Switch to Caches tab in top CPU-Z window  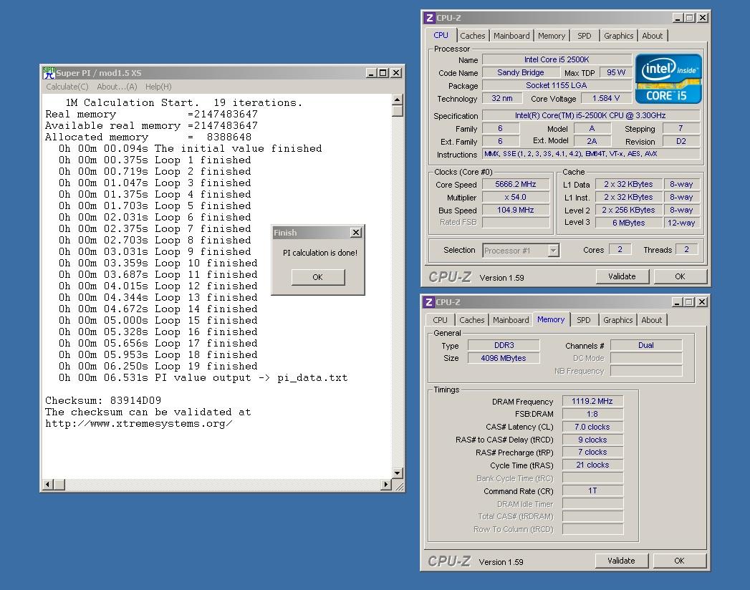click(473, 35)
